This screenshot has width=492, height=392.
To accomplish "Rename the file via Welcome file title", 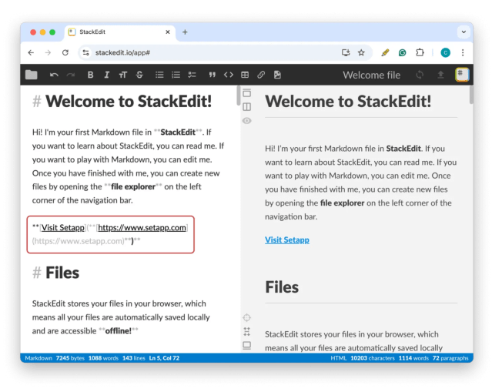I will tap(372, 75).
